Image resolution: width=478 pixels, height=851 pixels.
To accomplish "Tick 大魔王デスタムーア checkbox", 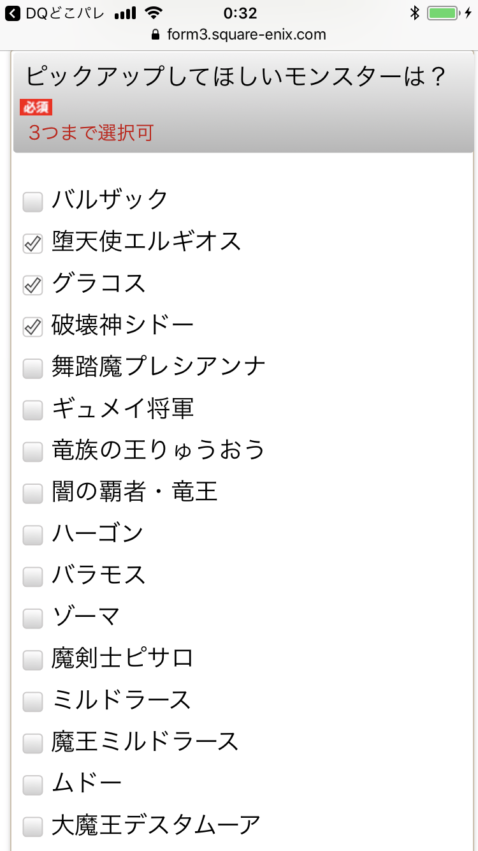I will 33,826.
